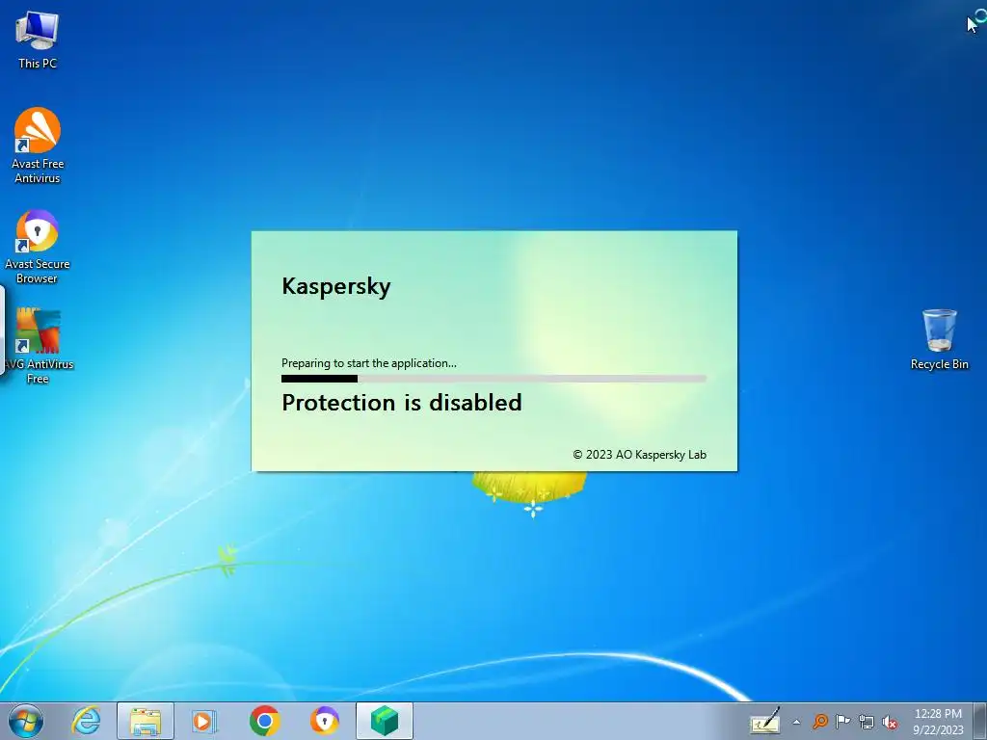Image resolution: width=987 pixels, height=740 pixels.
Task: Click the muted volume tray icon
Action: 890,722
